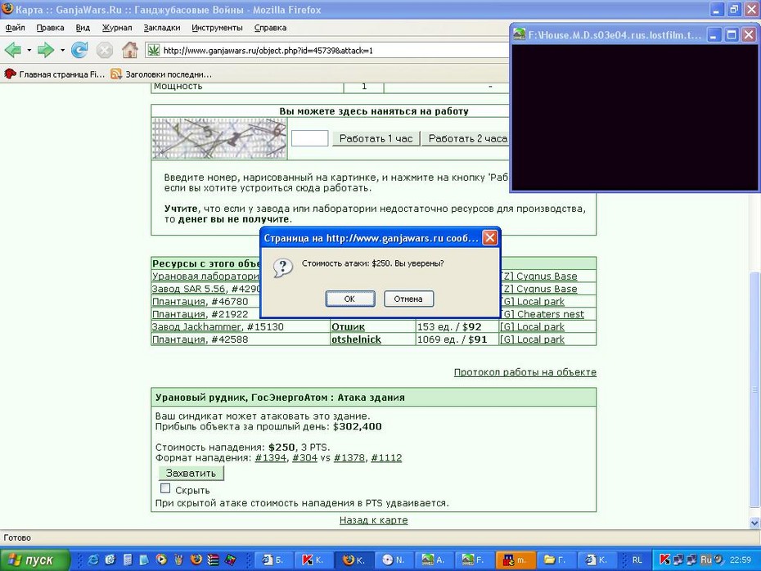The image size is (761, 571).
Task: Go to the Firefox home page icon
Action: [129, 50]
